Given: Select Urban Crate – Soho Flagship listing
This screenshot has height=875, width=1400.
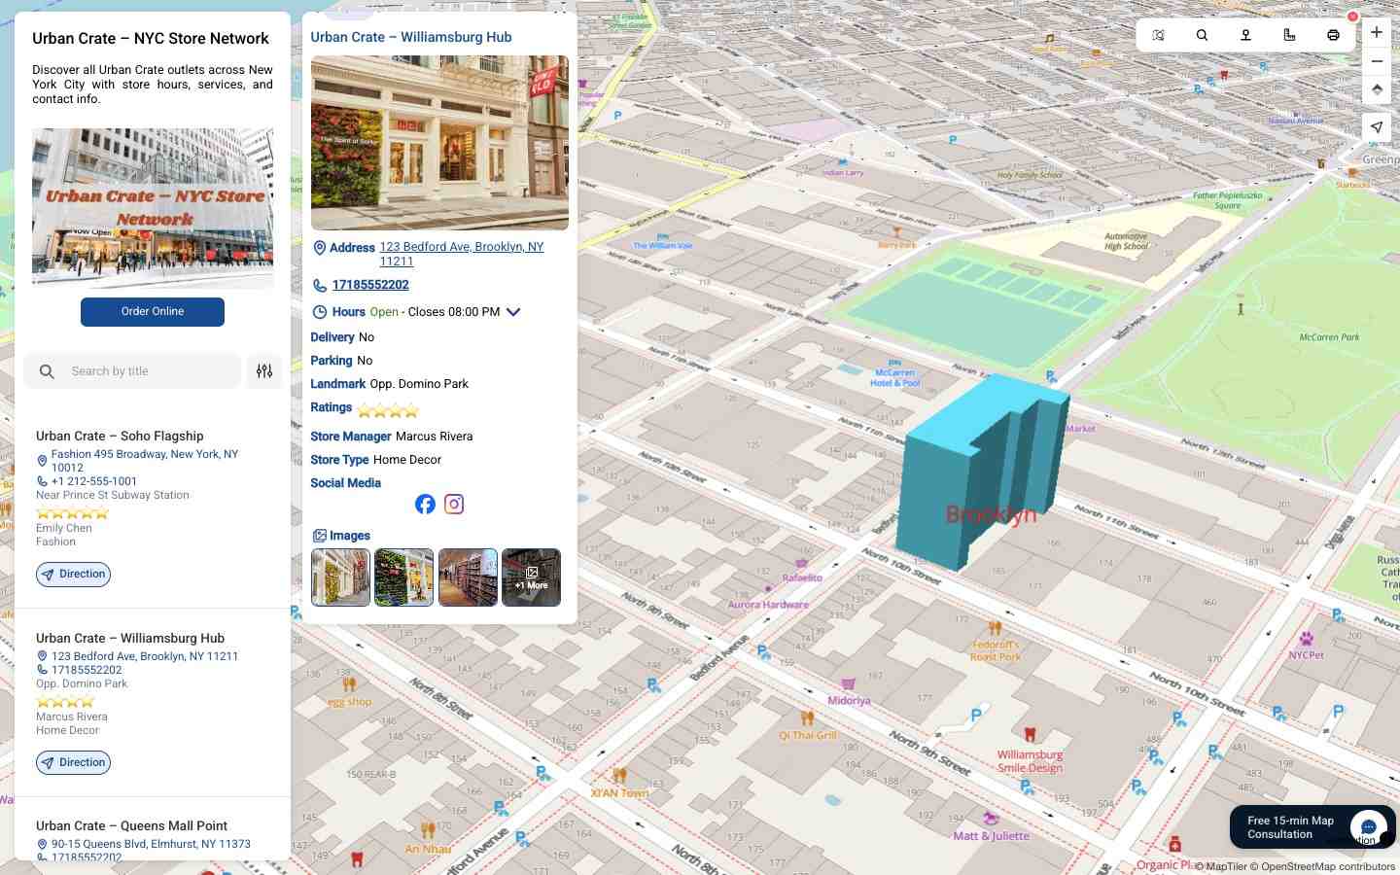Looking at the screenshot, I should [120, 437].
